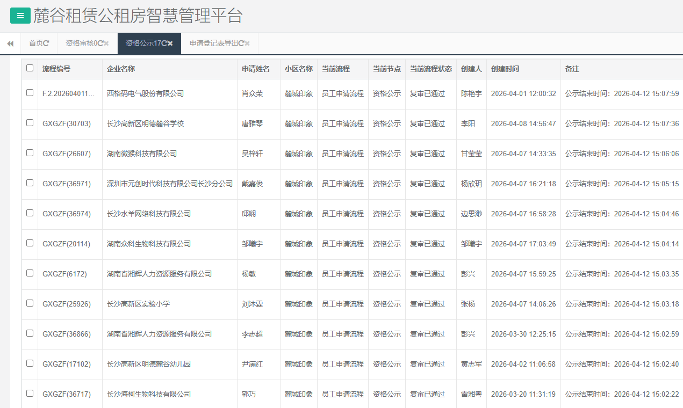This screenshot has height=408, width=683.
Task: Select cell 西格码电气股份有限公司
Action: point(146,93)
